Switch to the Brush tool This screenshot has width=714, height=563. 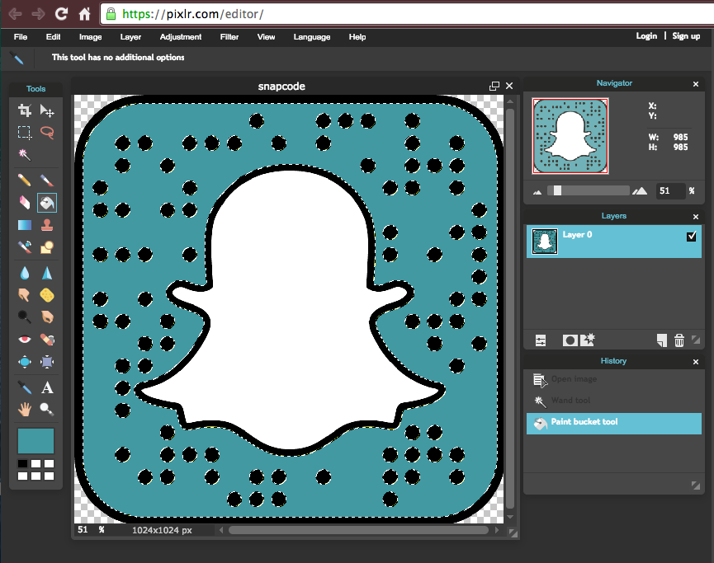pyautogui.click(x=47, y=181)
